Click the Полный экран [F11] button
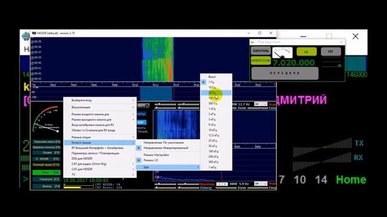The height and width of the screenshot is (217, 387). click(x=47, y=165)
